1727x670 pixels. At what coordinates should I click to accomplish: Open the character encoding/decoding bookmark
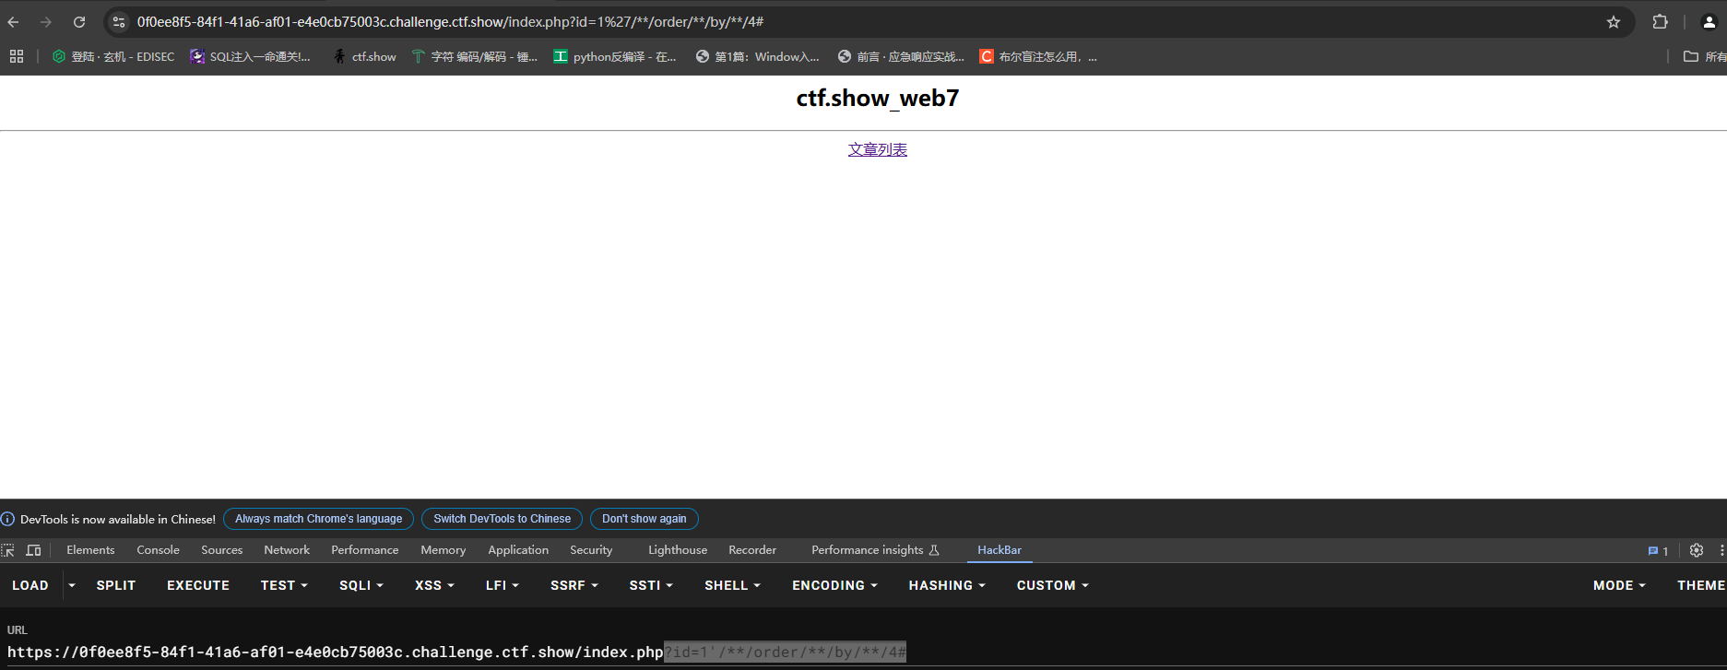[475, 56]
